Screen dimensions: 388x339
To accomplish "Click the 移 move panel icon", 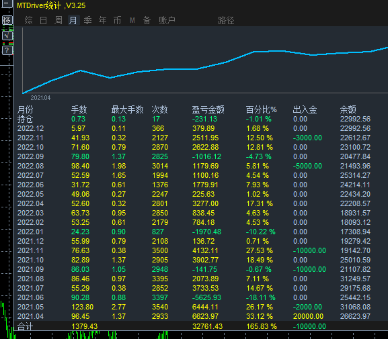I will [x=7, y=20].
